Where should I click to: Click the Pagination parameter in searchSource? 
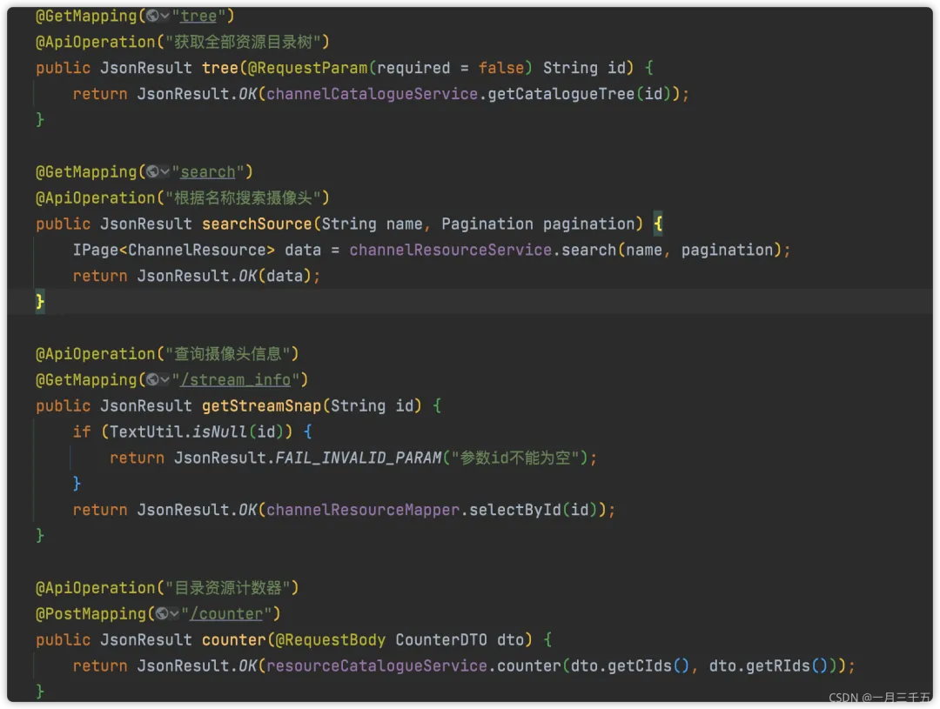click(x=487, y=224)
